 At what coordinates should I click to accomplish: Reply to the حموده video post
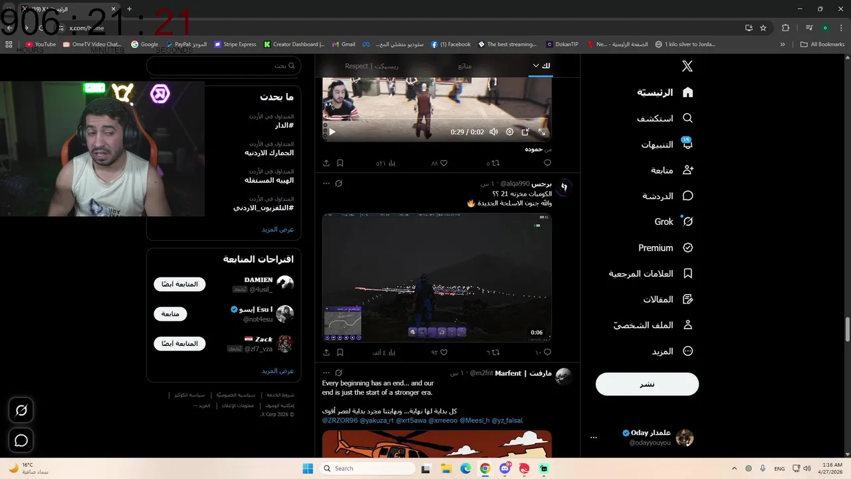click(547, 163)
